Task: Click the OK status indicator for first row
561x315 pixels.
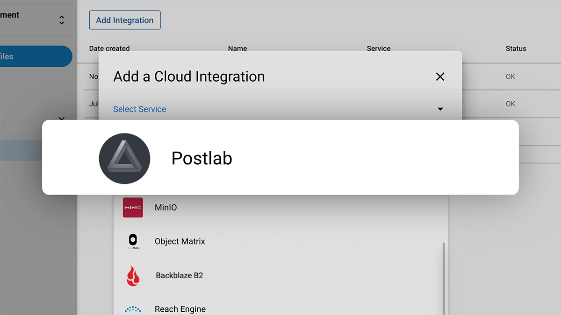Action: pos(511,76)
